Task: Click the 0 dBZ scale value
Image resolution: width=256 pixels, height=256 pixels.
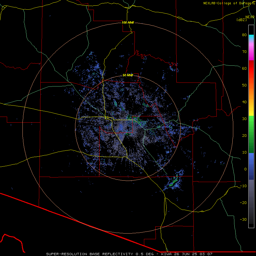Action: coord(245,169)
